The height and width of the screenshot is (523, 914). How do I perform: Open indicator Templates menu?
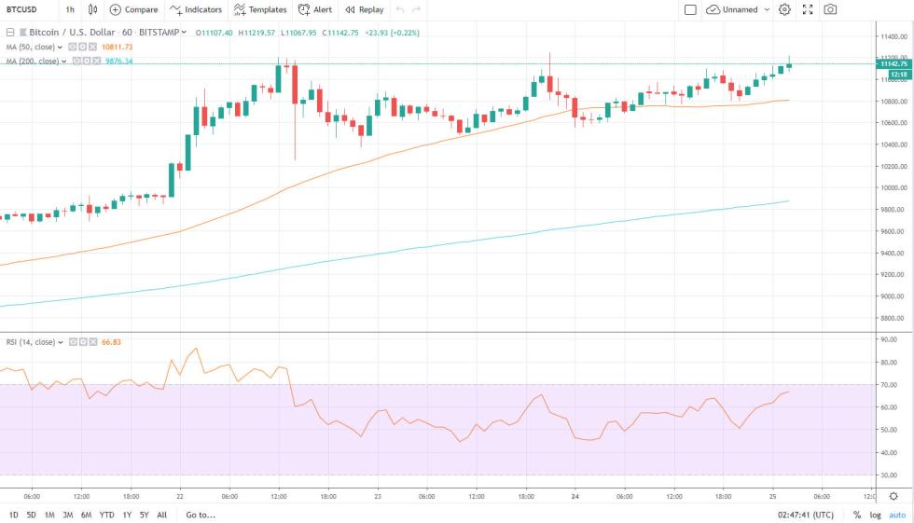click(x=260, y=9)
